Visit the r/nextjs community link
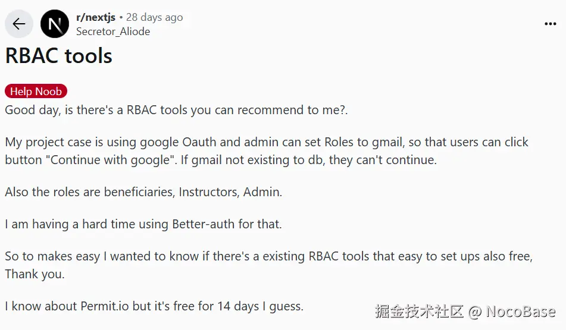Image resolution: width=566 pixels, height=330 pixels. [x=96, y=17]
